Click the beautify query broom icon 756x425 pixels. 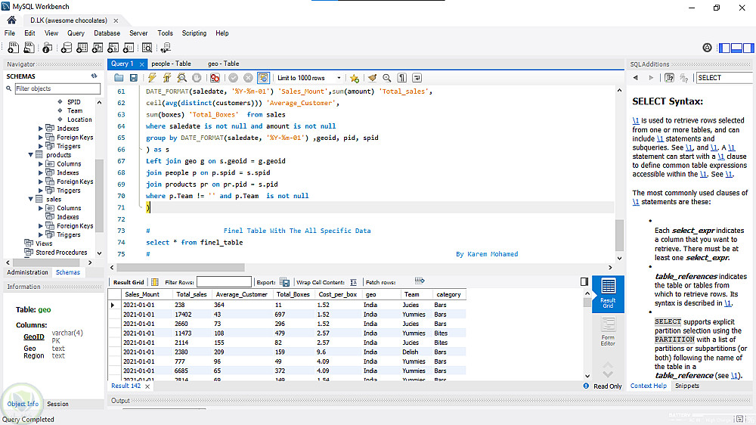click(371, 78)
